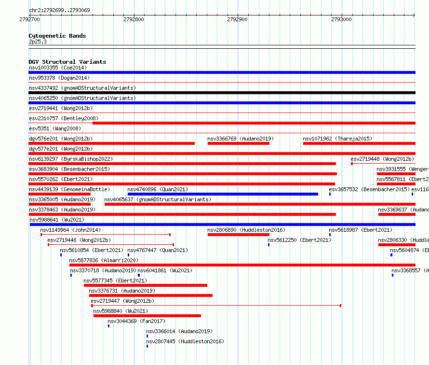429x365 pixels.
Task: Click the nsv4439139 (GenomeinaBottle) red bar
Action: [x=59, y=194]
